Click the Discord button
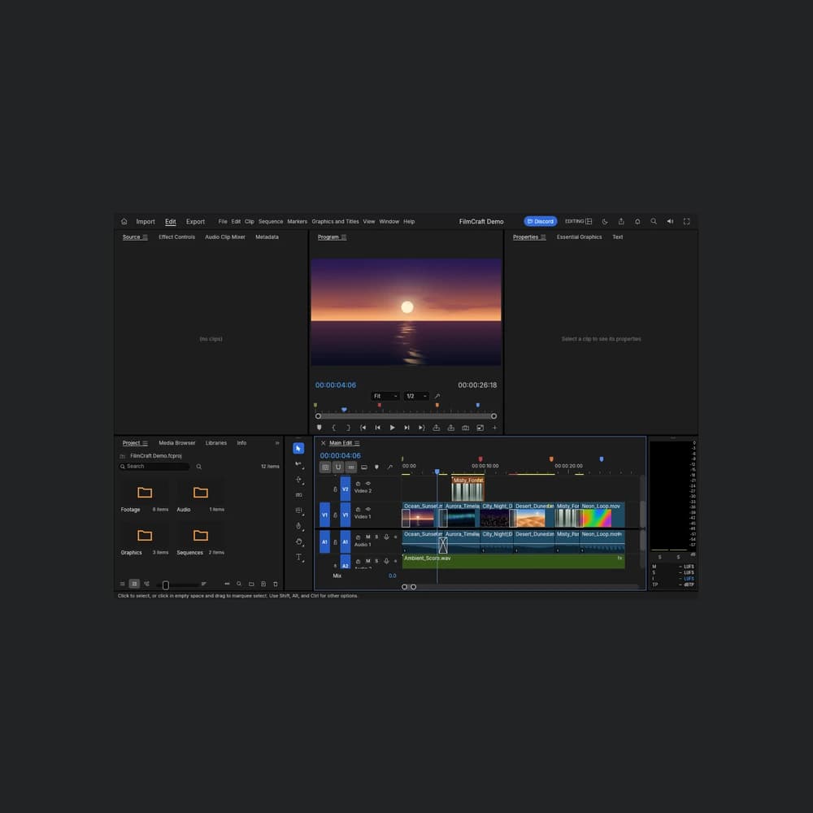 click(x=541, y=221)
